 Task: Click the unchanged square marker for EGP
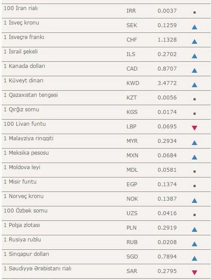click(x=195, y=186)
